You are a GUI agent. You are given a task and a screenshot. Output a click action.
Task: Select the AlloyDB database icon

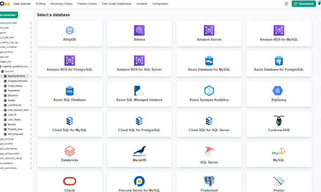69,30
